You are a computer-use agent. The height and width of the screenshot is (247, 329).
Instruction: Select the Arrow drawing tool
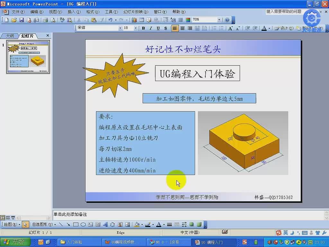pos(68,224)
